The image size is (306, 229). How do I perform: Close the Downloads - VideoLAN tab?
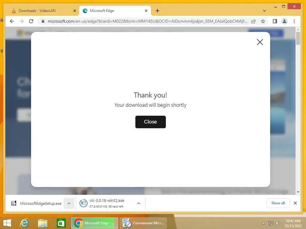(x=74, y=11)
